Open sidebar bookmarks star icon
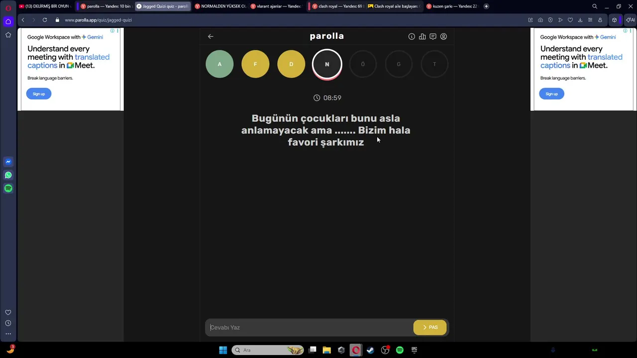This screenshot has height=358, width=637. click(8, 35)
